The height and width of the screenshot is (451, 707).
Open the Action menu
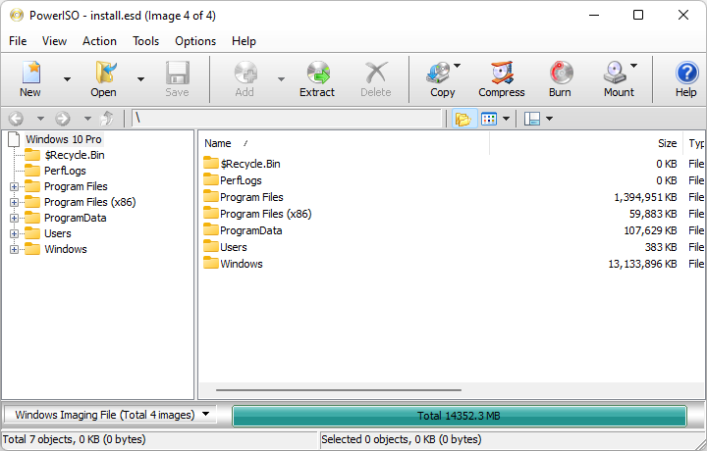click(99, 41)
